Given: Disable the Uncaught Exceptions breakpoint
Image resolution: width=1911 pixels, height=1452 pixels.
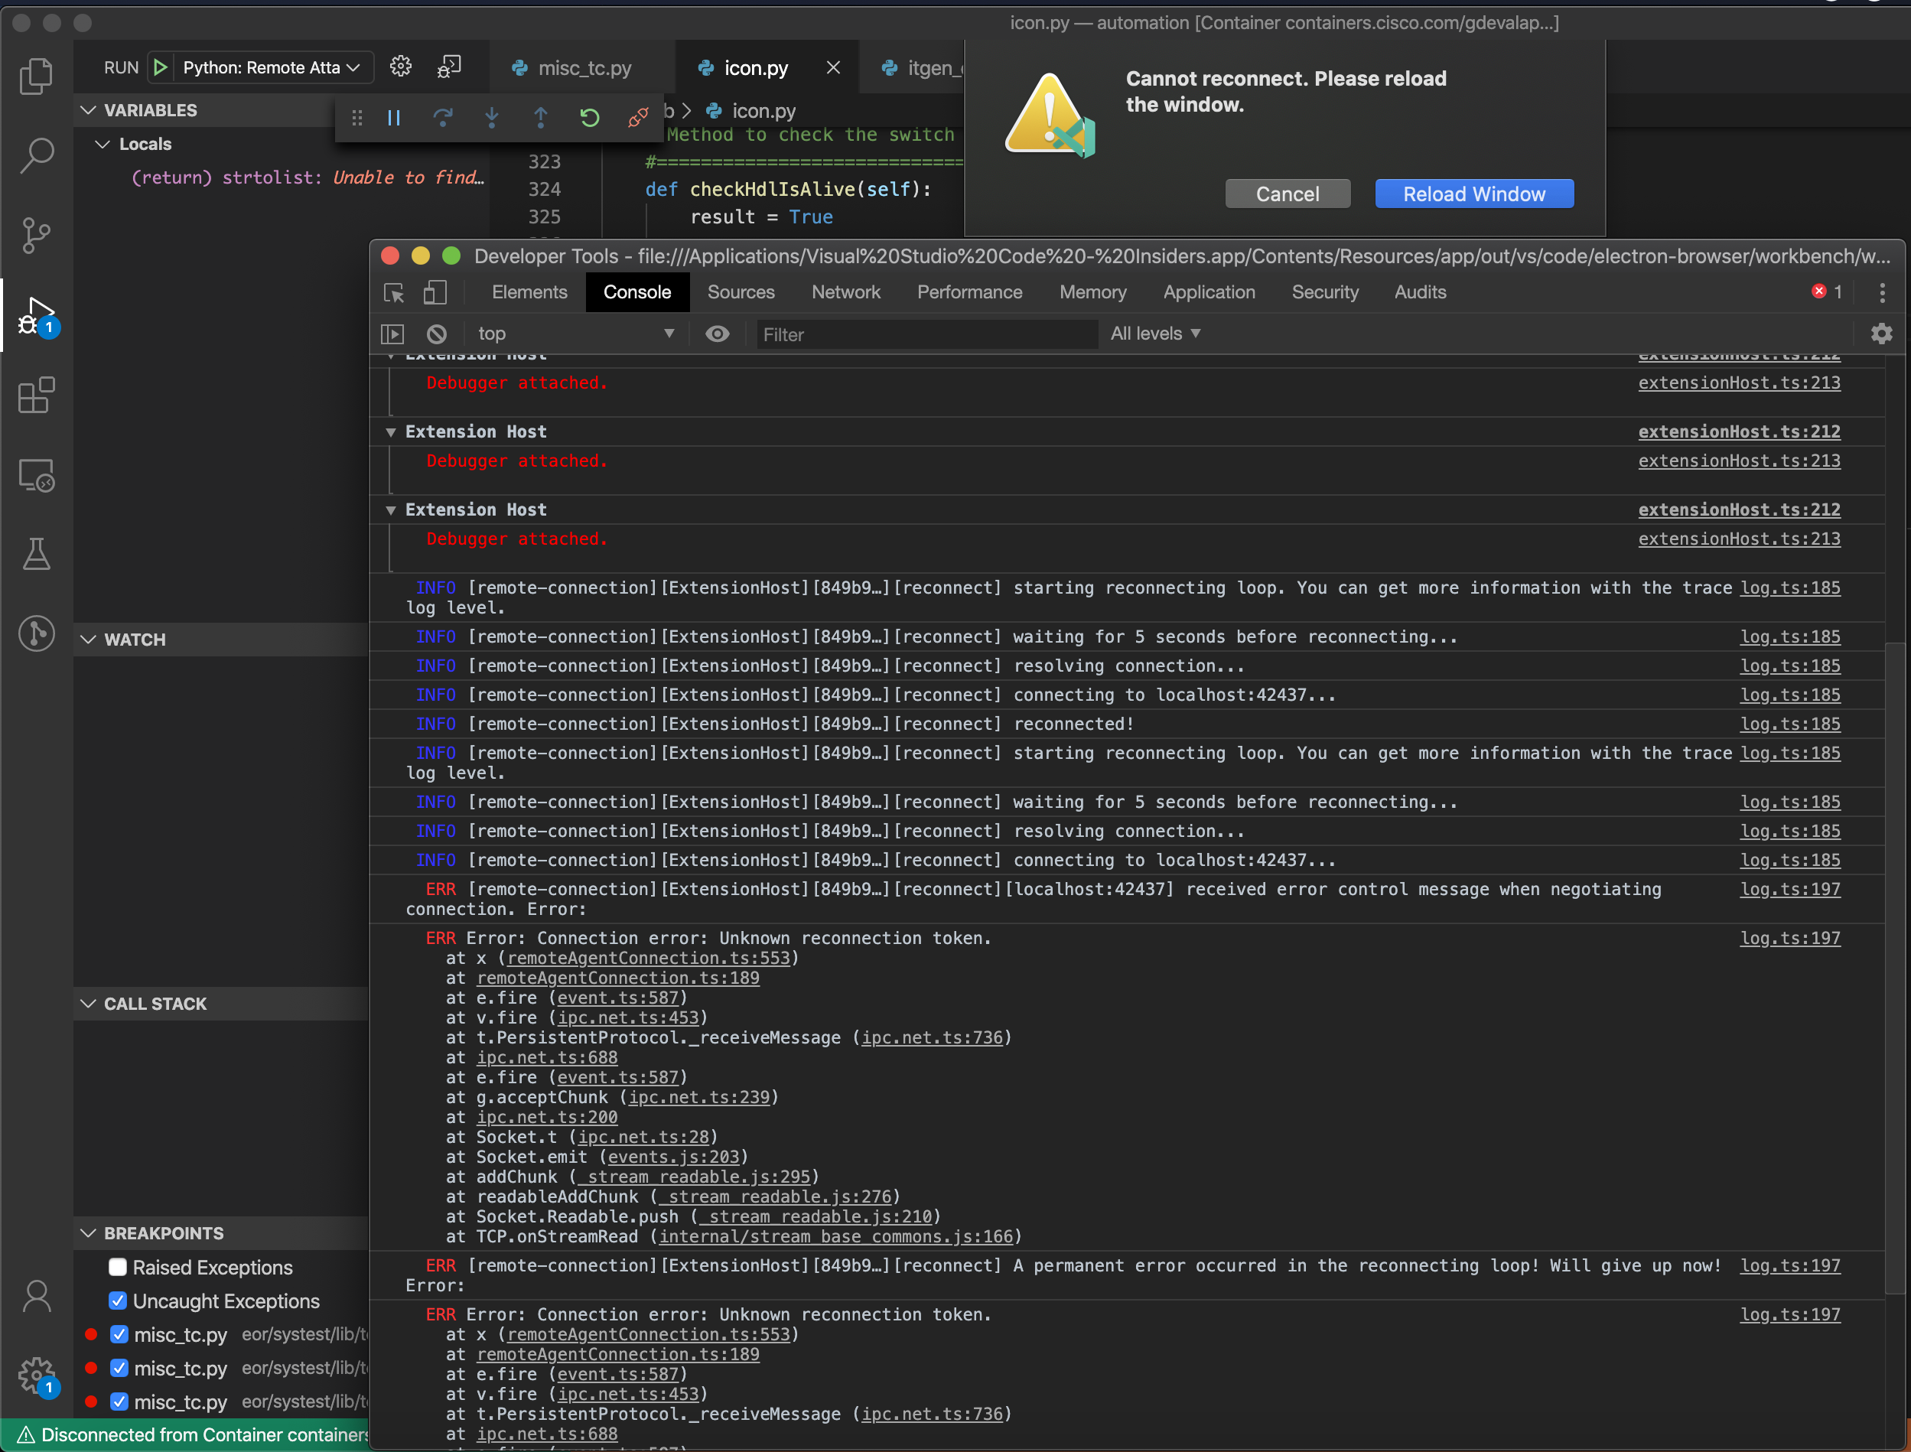Looking at the screenshot, I should tap(119, 1301).
